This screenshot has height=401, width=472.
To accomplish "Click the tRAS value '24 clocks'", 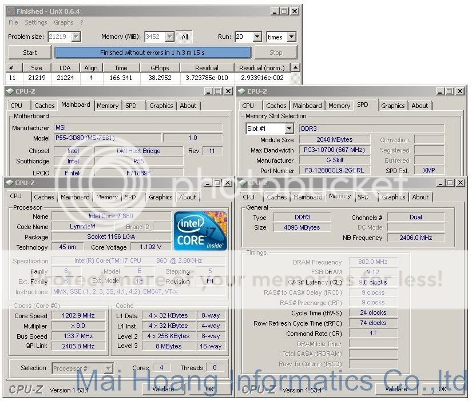I will [373, 313].
